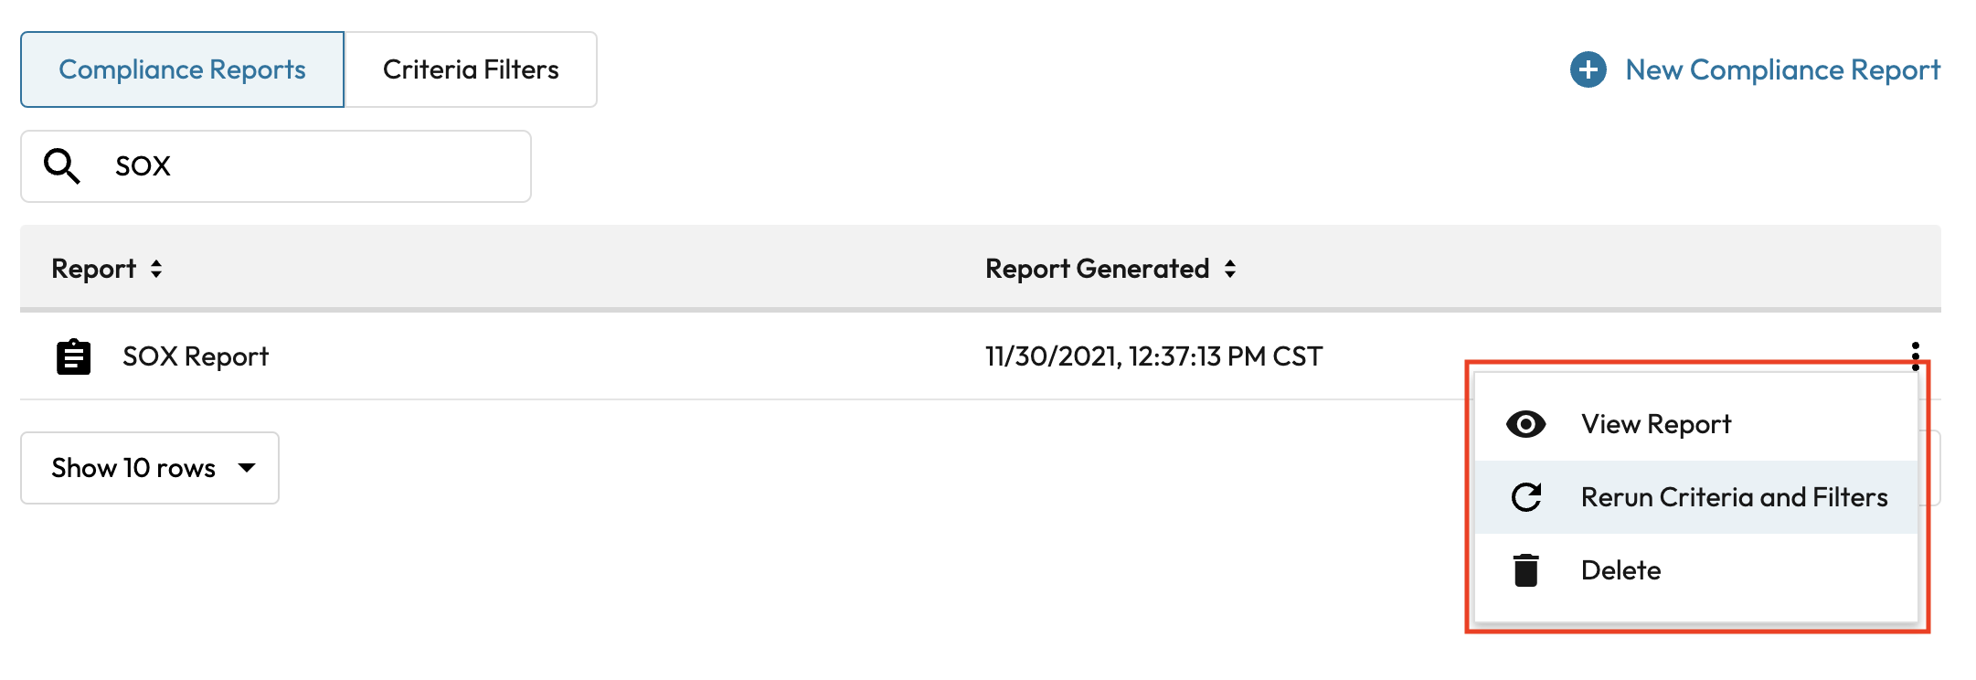Click the search magnifier icon
The width and height of the screenshot is (1976, 680).
[x=62, y=166]
